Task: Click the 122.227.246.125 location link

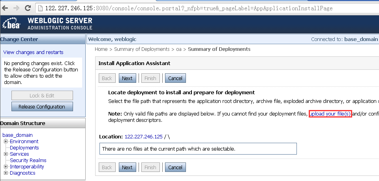Action: coord(144,136)
